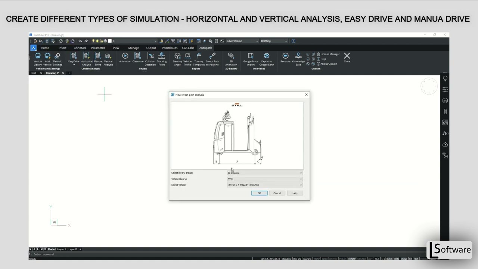Start an EasyDrive simulation

(x=74, y=58)
